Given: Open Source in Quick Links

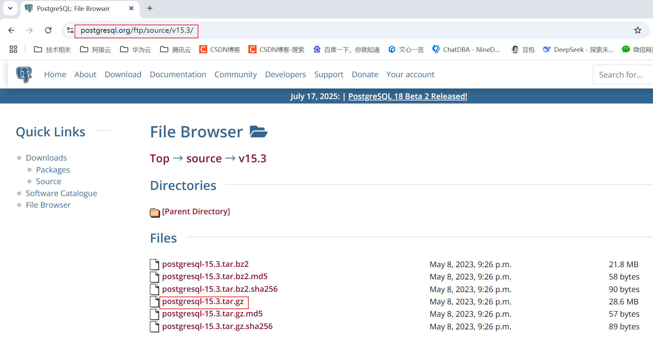Looking at the screenshot, I should coord(49,181).
